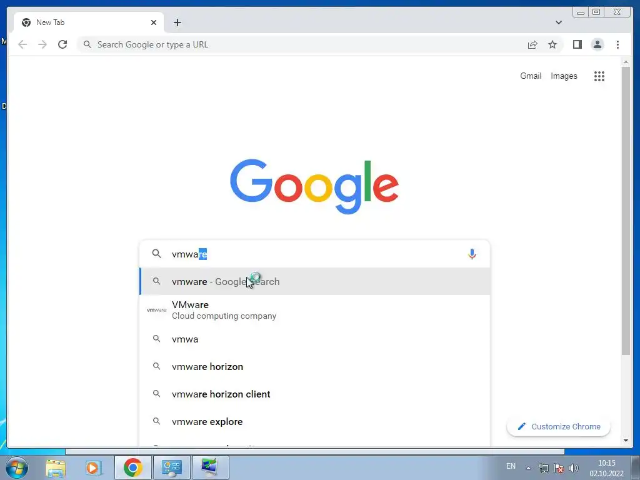Viewport: 640px width, 480px height.
Task: Open the Control Panel taskbar icon
Action: pyautogui.click(x=171, y=467)
